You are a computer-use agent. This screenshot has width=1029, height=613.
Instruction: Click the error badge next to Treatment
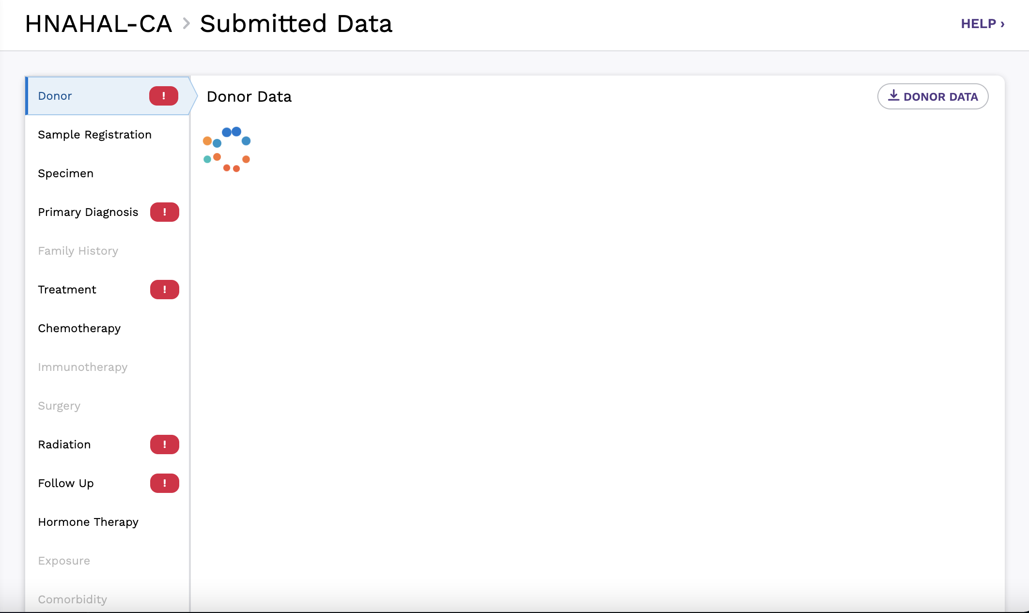(x=164, y=289)
